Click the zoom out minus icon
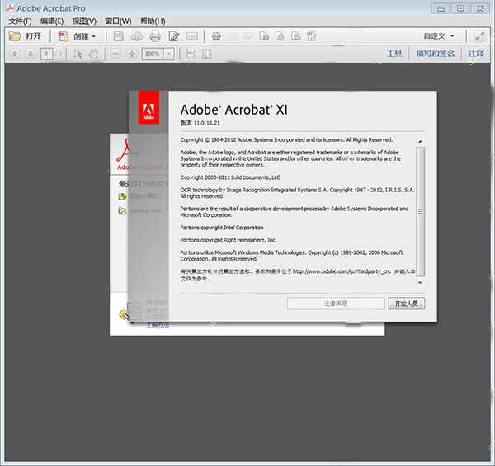The height and width of the screenshot is (466, 495). coord(115,54)
